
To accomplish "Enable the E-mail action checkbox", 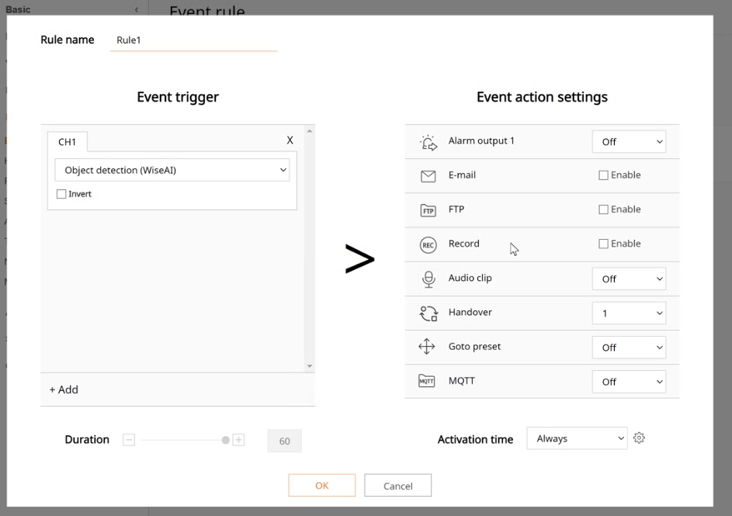I will (603, 175).
